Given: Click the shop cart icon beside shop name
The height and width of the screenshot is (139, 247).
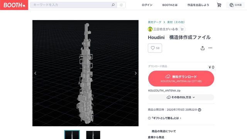Looking at the screenshot, I should (182, 29).
